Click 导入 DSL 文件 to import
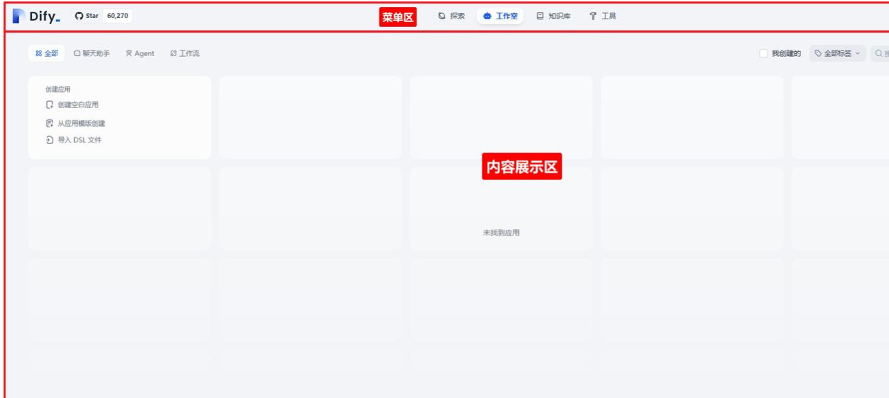This screenshot has width=889, height=398. 79,140
